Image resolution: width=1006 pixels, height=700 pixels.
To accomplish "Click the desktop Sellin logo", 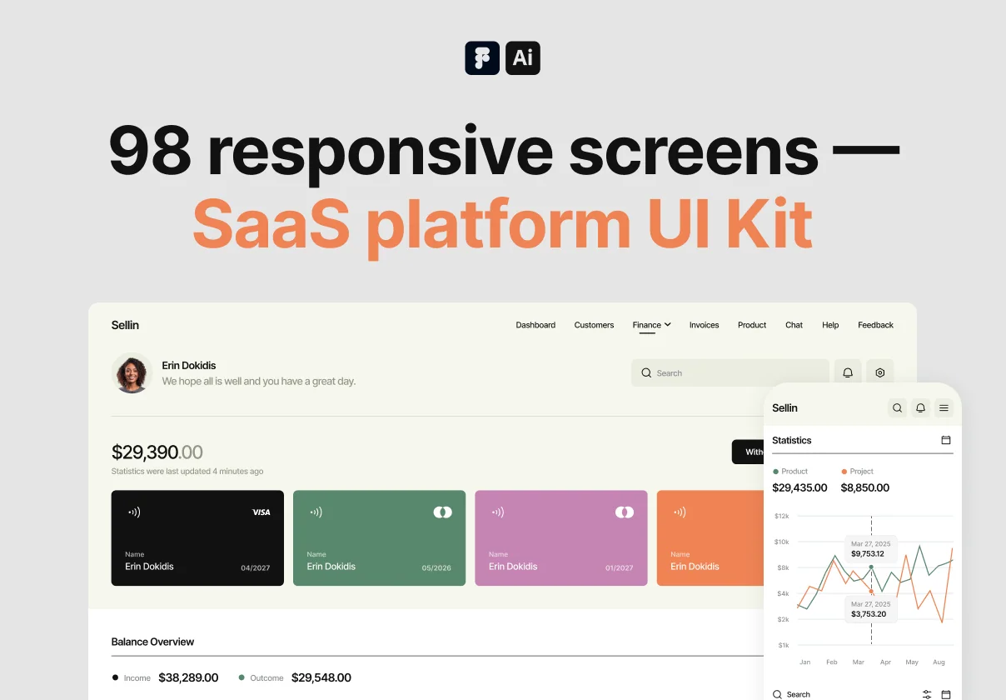I will tap(125, 325).
